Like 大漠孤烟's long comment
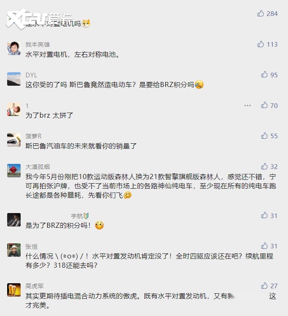 click(264, 166)
